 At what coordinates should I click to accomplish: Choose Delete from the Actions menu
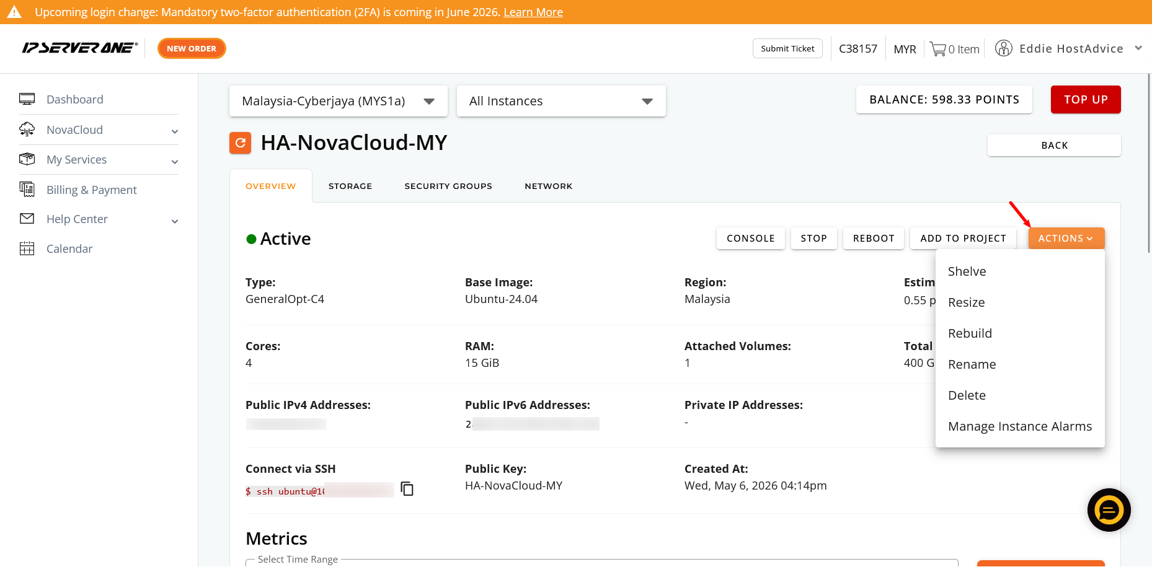coord(1020,395)
